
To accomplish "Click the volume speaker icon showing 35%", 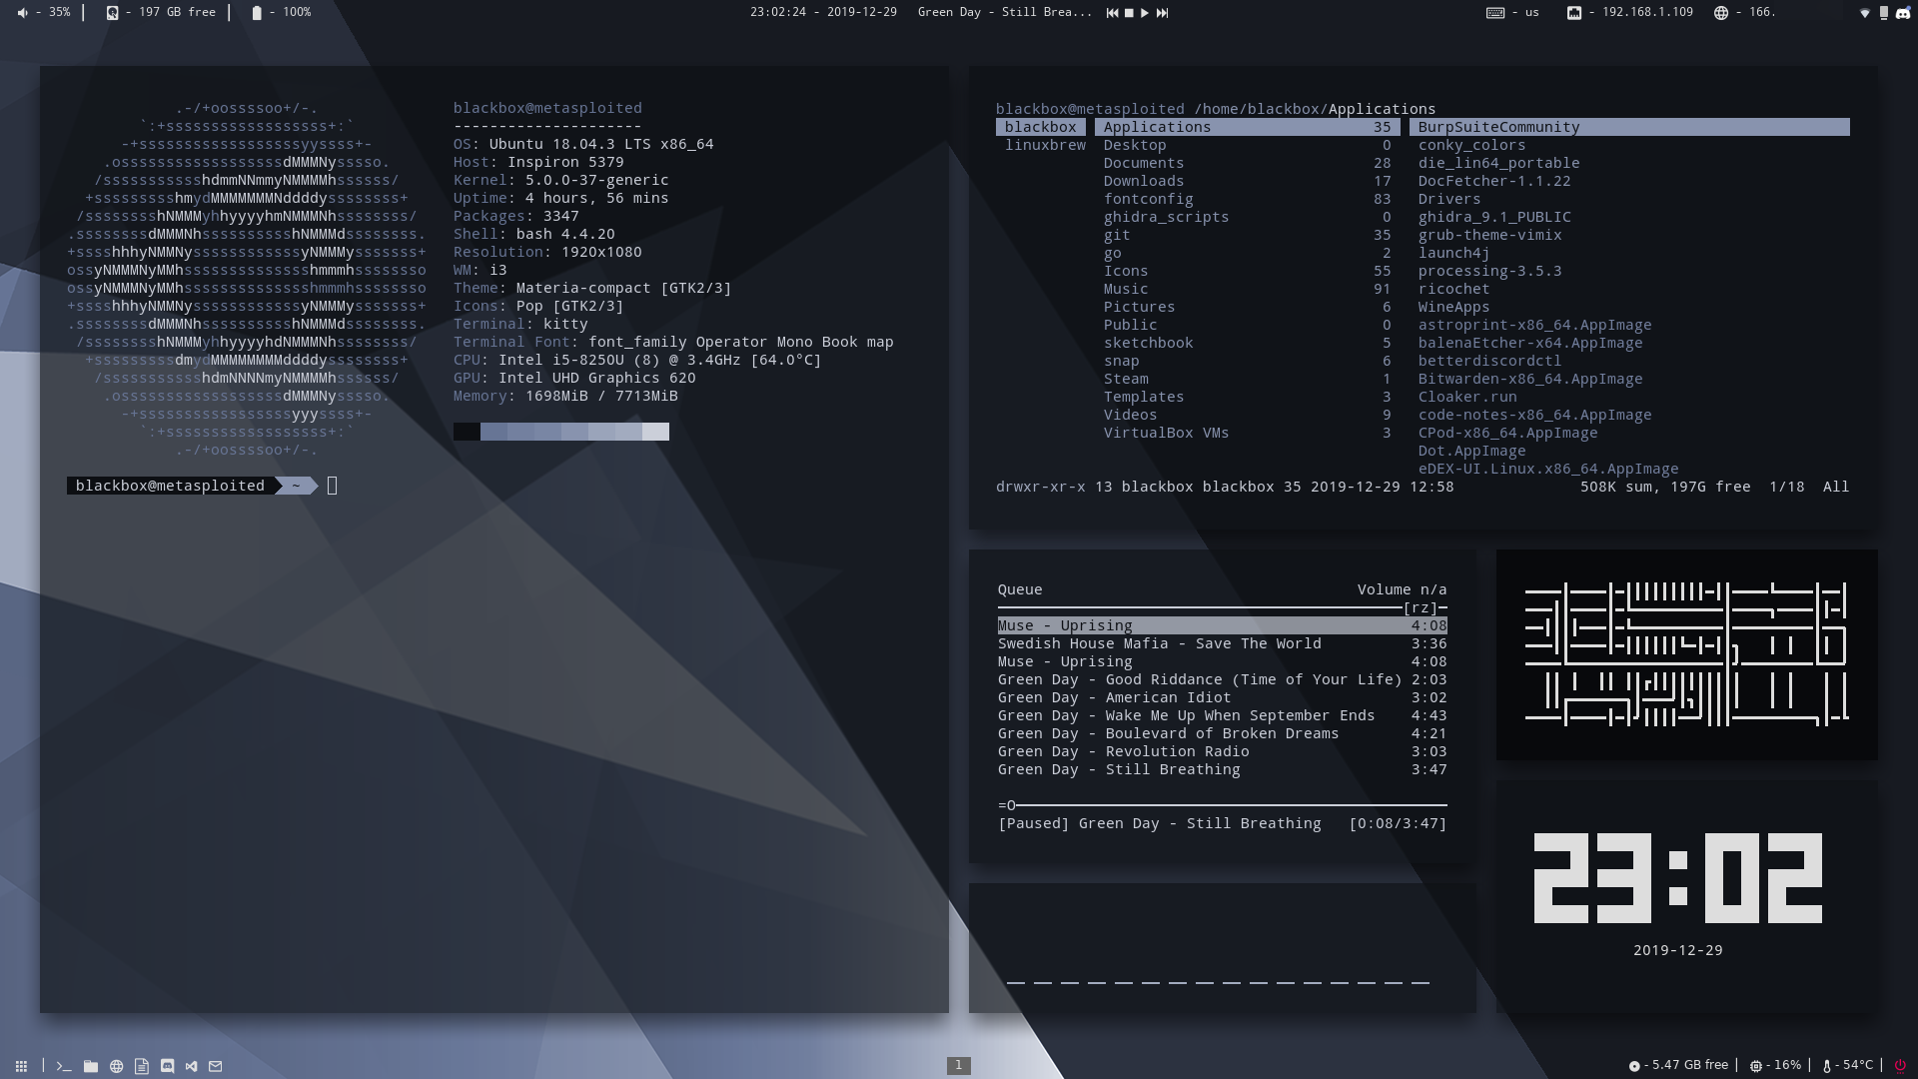I will pos(23,13).
